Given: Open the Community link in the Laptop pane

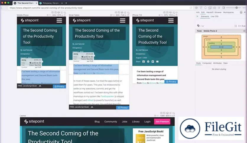Looking at the screenshot, I should click(110, 122).
